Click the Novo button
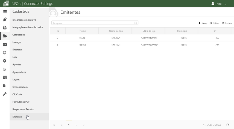This screenshot has height=129, width=234. coord(203,23)
